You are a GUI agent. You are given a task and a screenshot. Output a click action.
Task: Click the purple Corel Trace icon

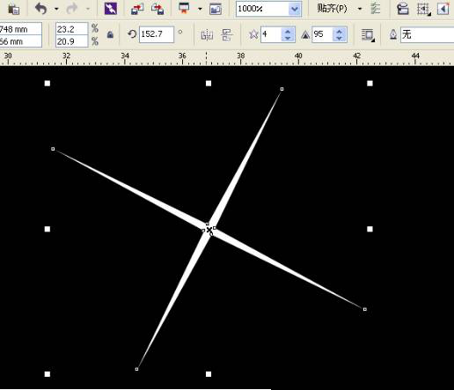pyautogui.click(x=111, y=9)
